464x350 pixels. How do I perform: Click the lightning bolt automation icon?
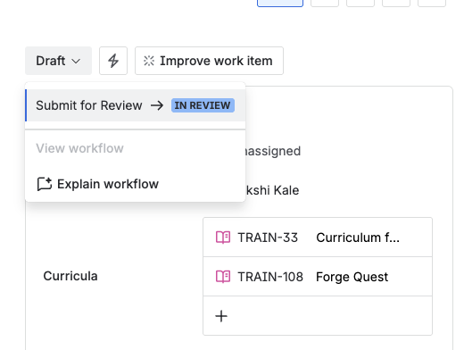click(113, 61)
